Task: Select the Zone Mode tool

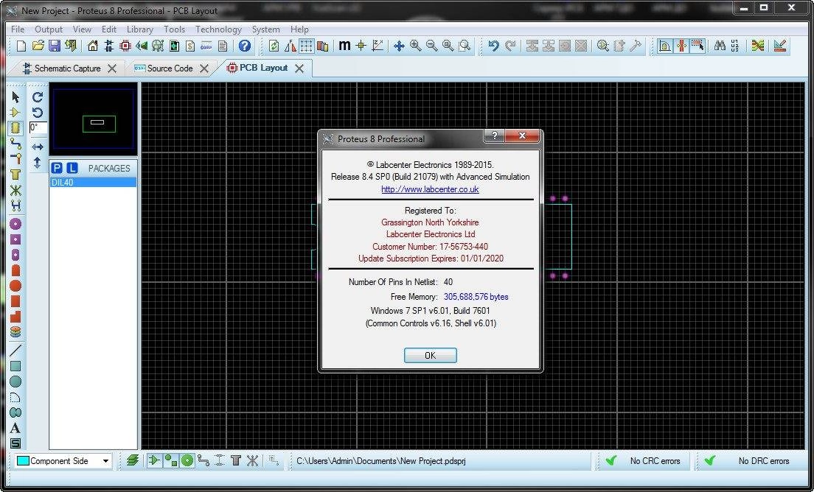Action: (x=15, y=175)
